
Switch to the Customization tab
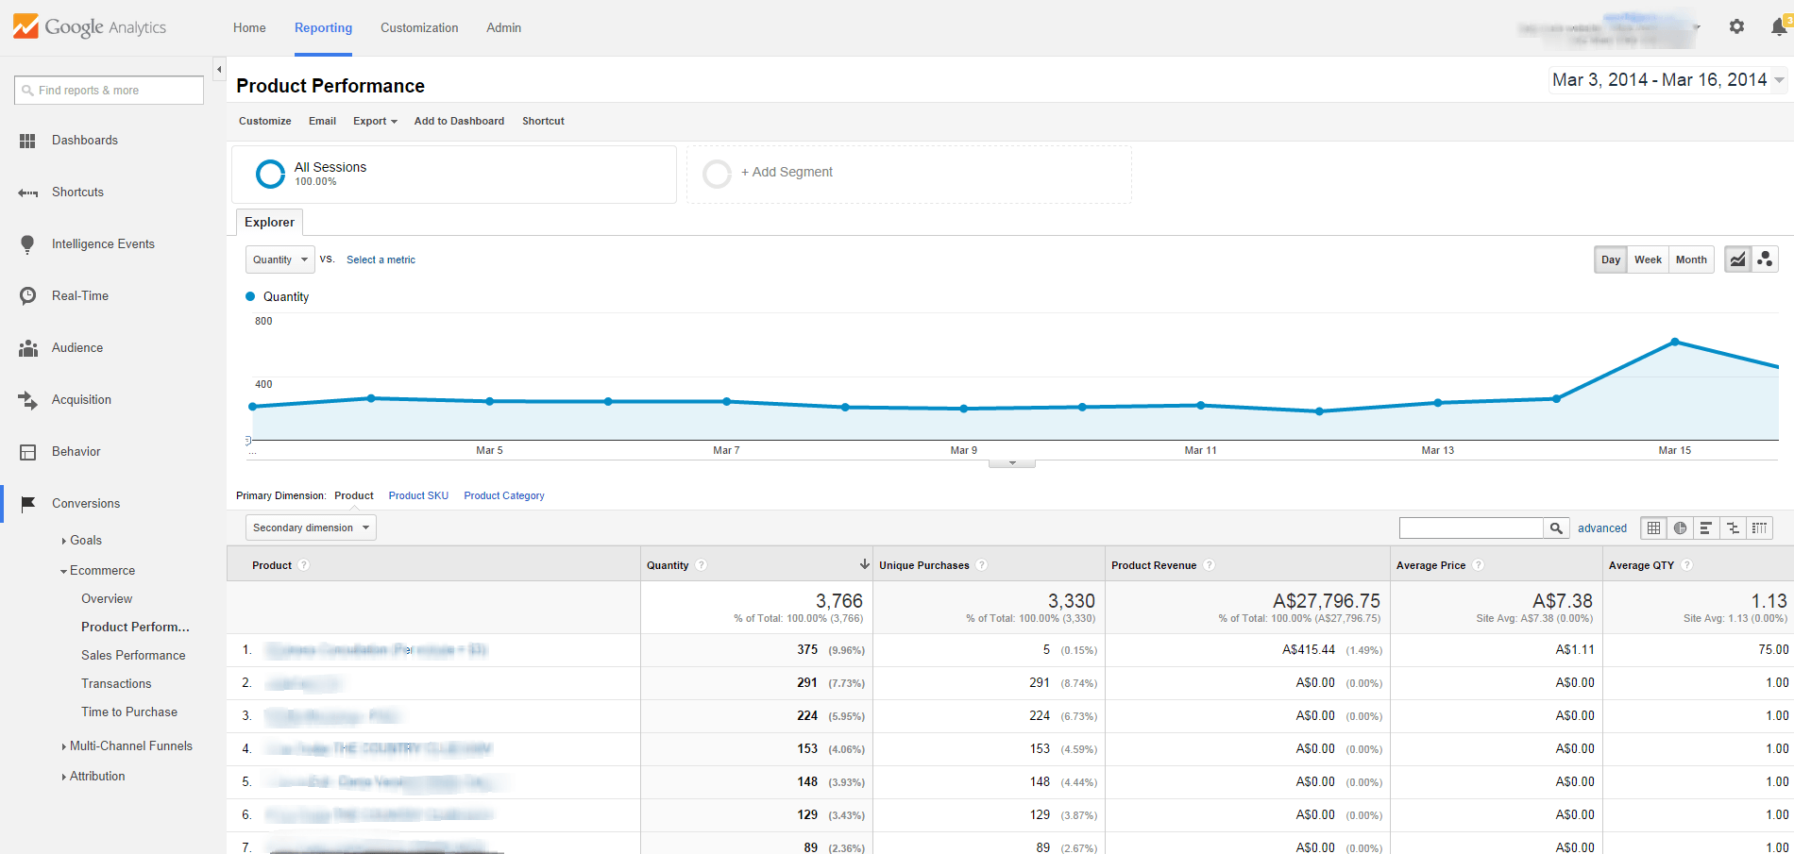pyautogui.click(x=419, y=27)
